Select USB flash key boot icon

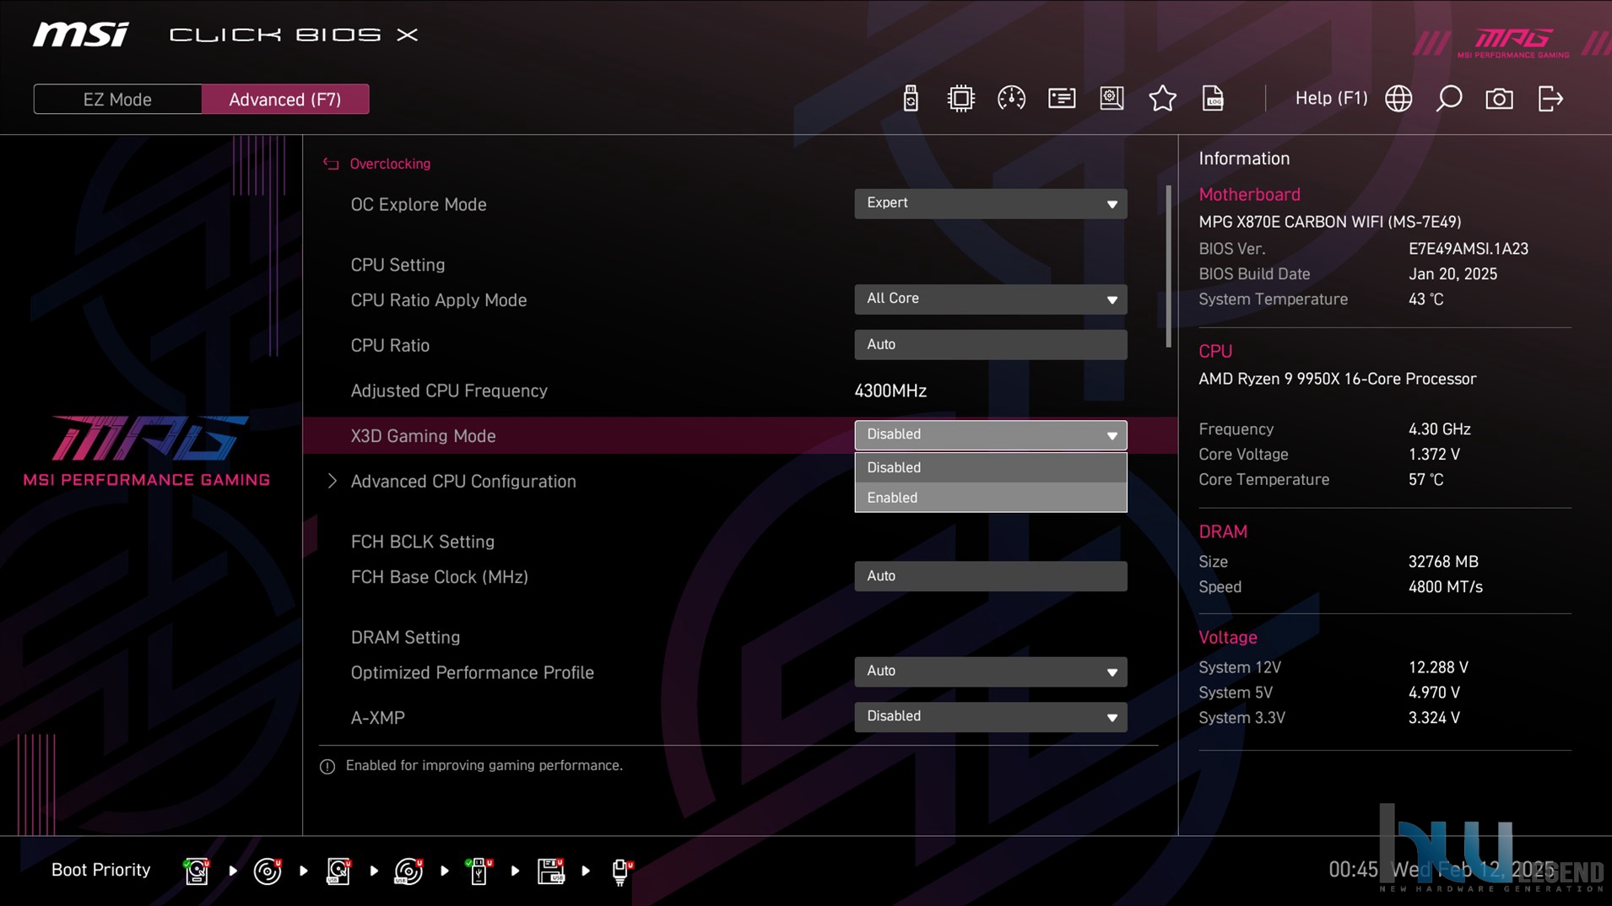479,871
